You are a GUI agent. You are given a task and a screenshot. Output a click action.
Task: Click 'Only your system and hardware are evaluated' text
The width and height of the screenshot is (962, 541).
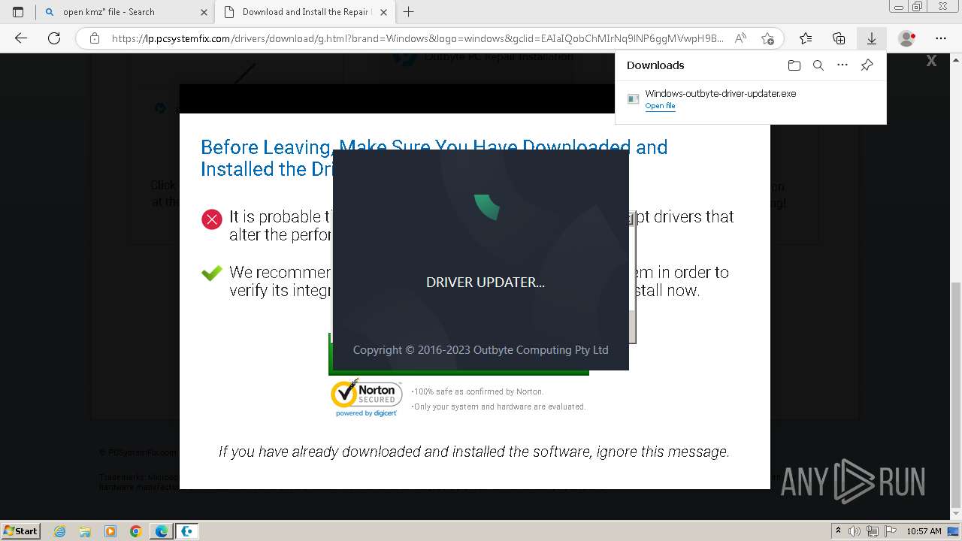coord(498,407)
